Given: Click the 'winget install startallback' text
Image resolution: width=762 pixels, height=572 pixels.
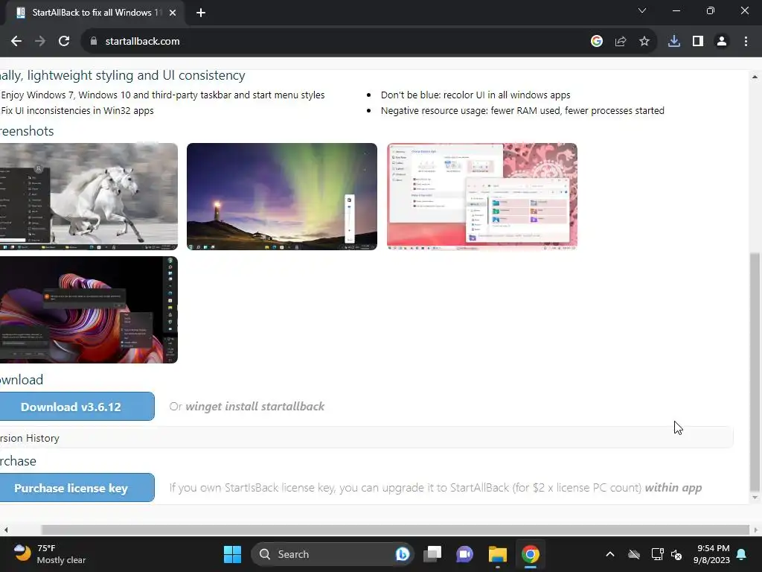Looking at the screenshot, I should (254, 407).
